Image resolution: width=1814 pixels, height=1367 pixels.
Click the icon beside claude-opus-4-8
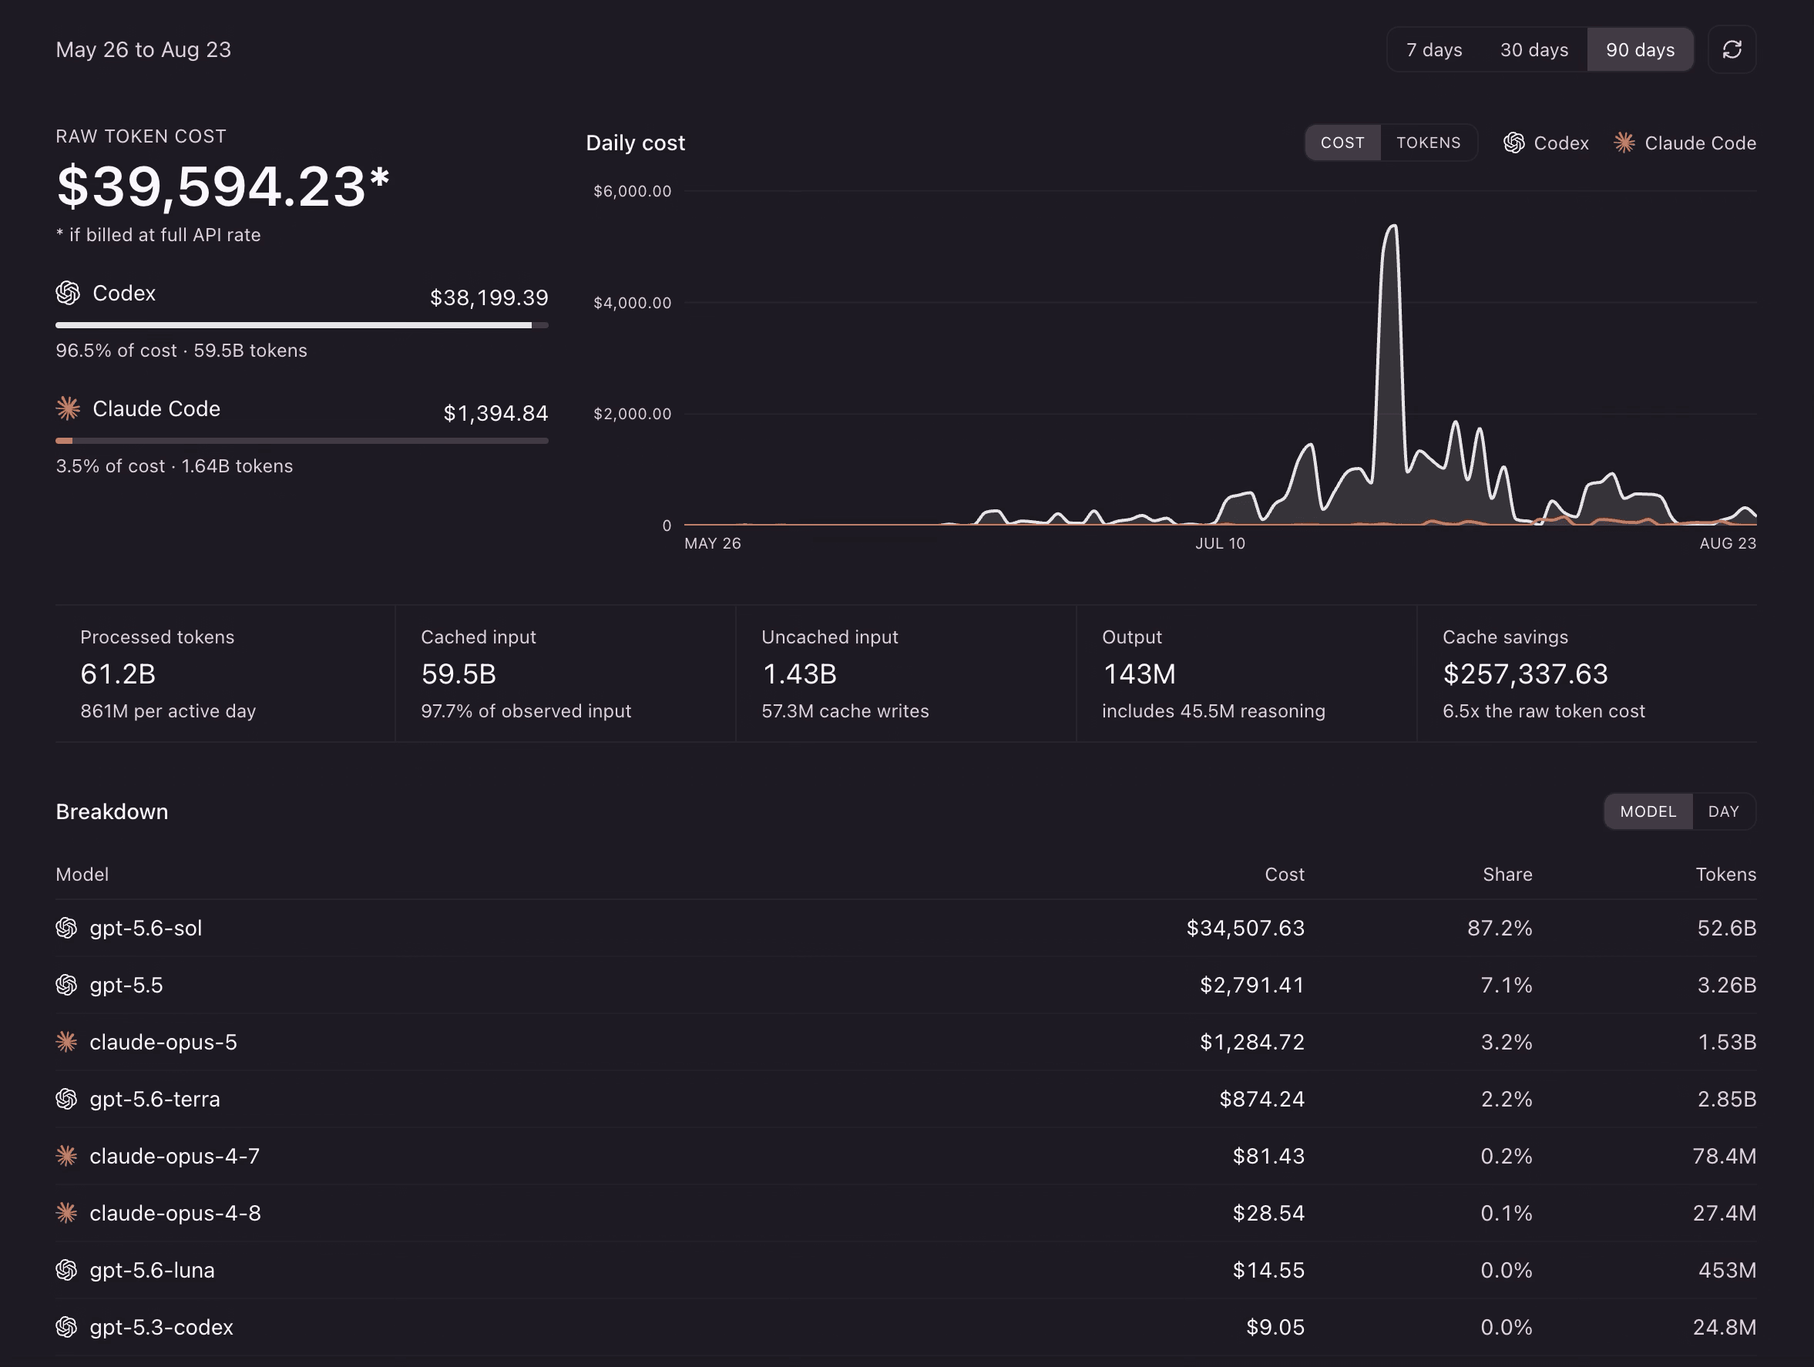coord(66,1213)
